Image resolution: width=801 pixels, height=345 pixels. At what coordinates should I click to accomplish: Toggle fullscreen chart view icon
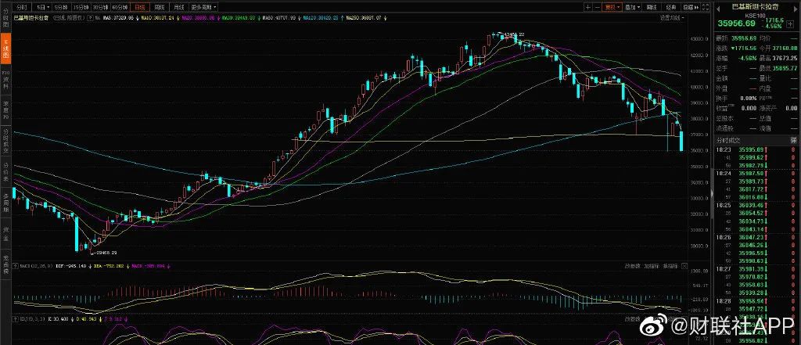click(x=705, y=7)
